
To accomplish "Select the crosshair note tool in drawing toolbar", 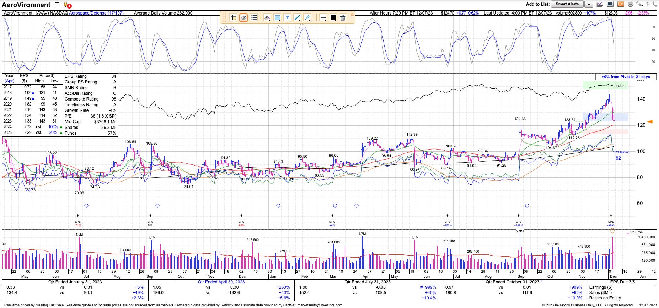I will pyautogui.click(x=233, y=17).
